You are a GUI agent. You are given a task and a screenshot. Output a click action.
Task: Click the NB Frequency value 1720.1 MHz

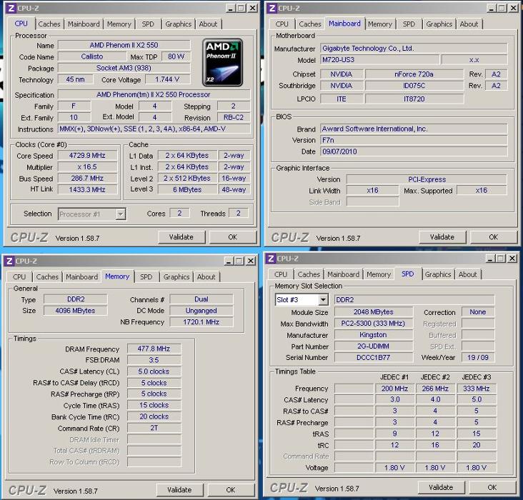201,322
